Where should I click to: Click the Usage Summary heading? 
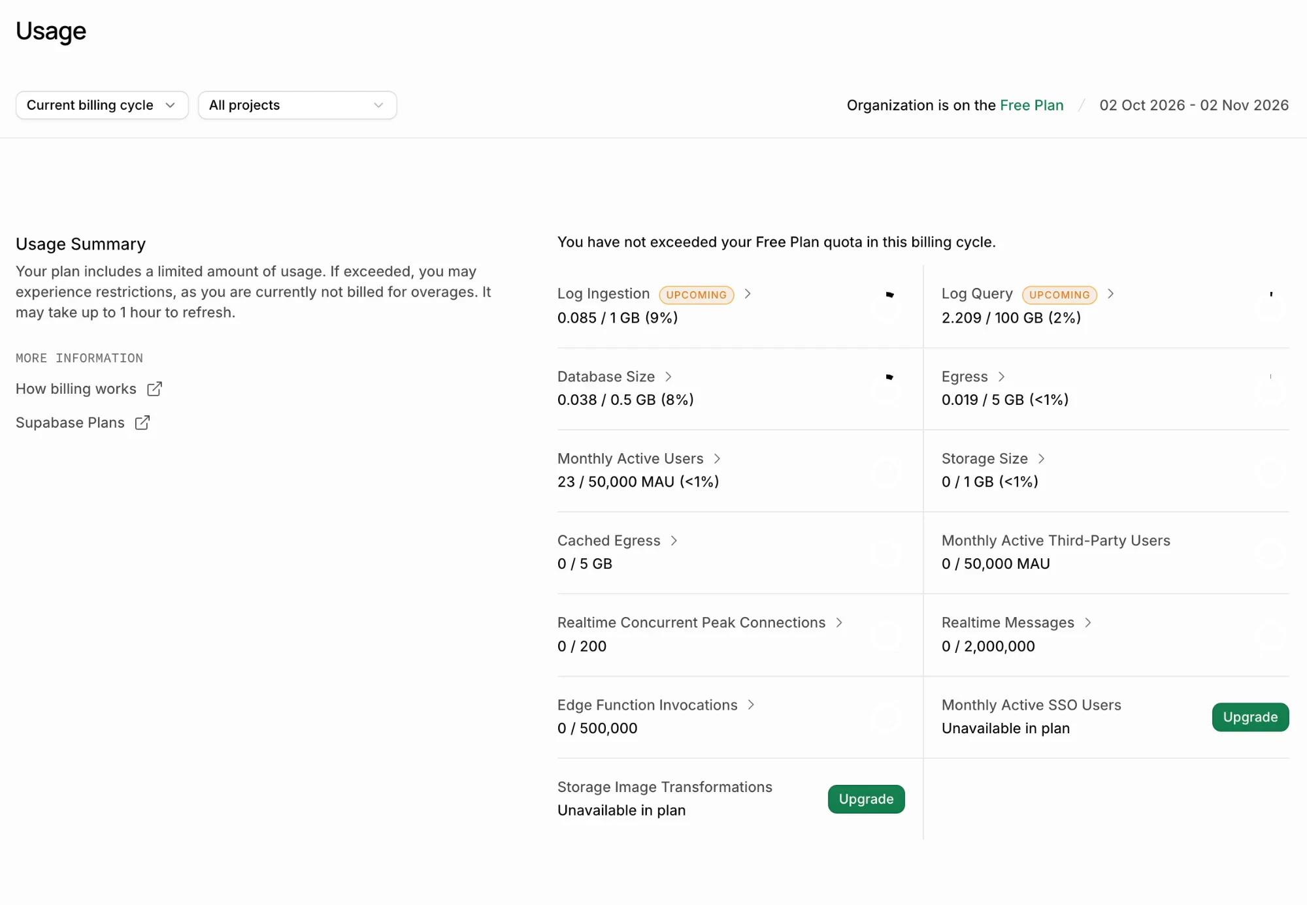tap(80, 244)
